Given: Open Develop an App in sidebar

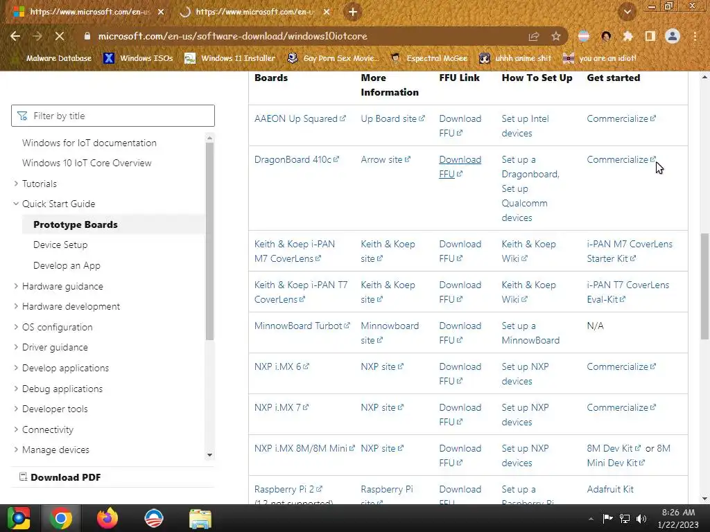Looking at the screenshot, I should [67, 265].
